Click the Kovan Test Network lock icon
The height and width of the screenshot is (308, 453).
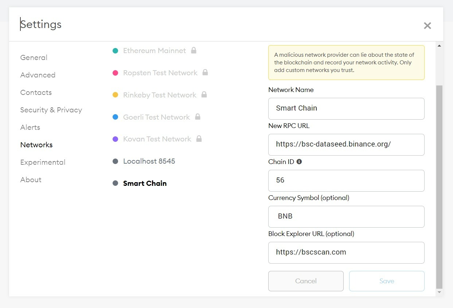tap(199, 139)
